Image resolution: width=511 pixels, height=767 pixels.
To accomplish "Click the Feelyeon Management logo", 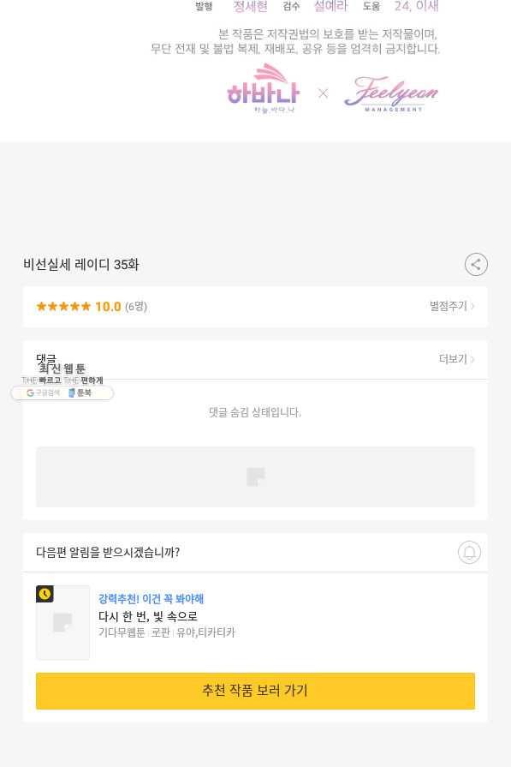I will tap(391, 94).
